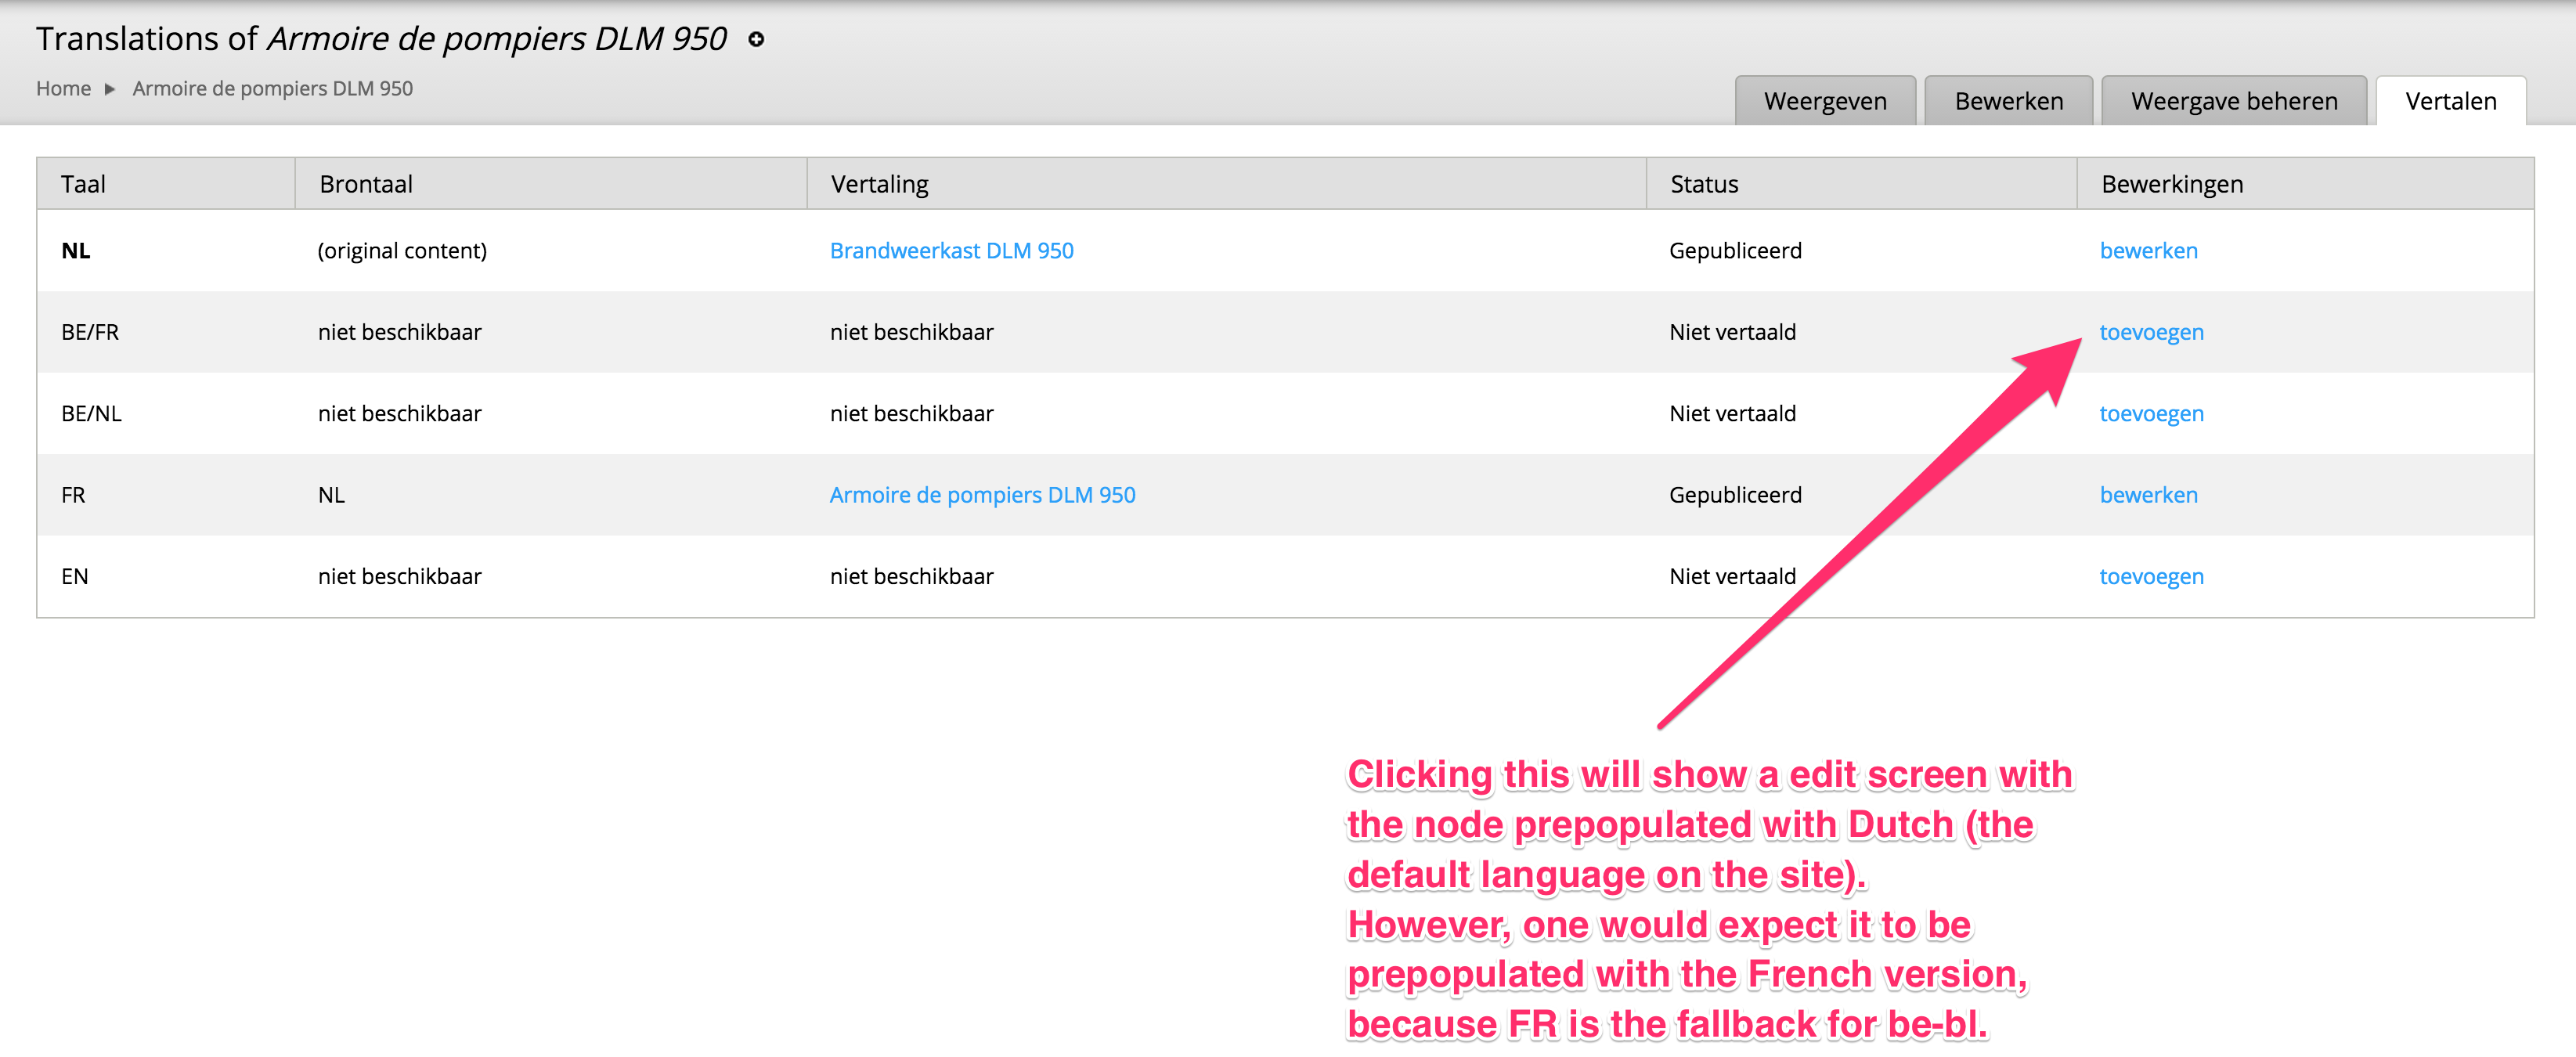This screenshot has width=2576, height=1057.
Task: Go to the Home breadcrumb link
Action: [x=63, y=89]
